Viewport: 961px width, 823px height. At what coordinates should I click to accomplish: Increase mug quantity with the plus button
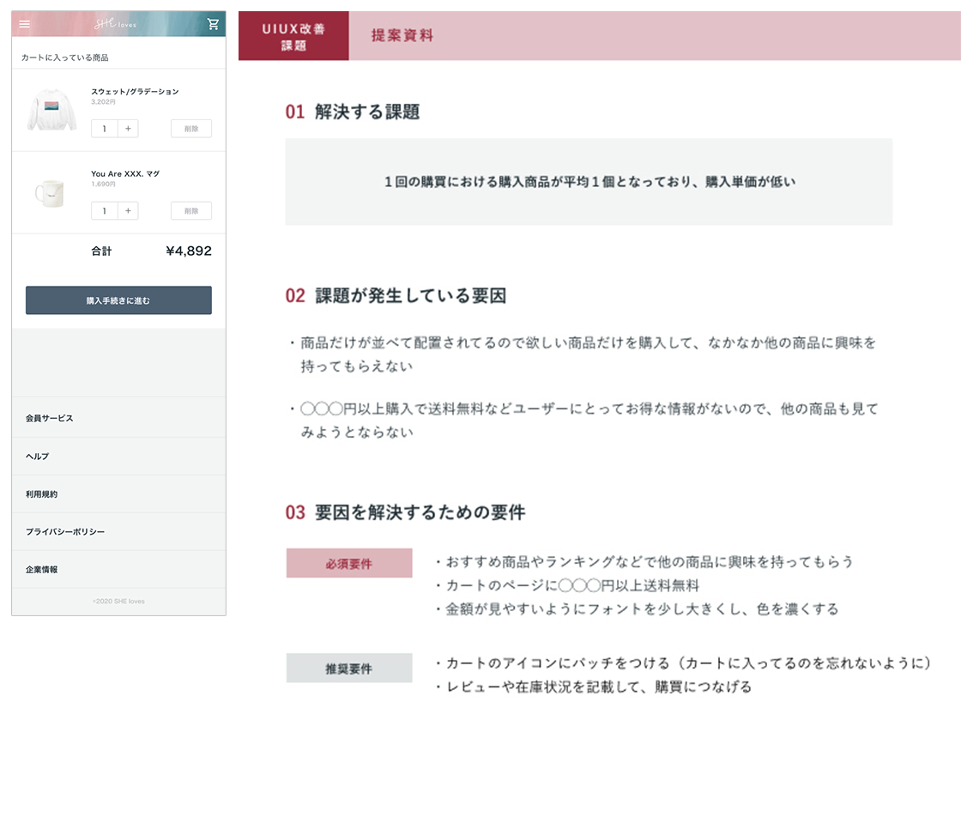pyautogui.click(x=128, y=211)
